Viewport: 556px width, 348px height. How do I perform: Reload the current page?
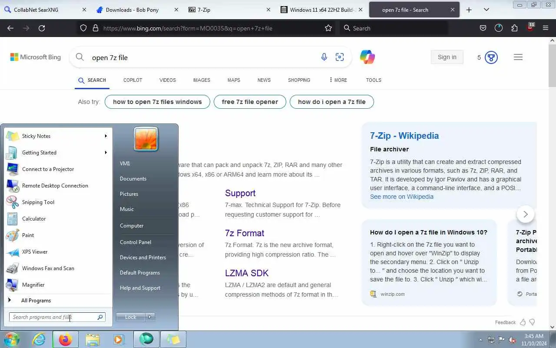click(x=42, y=28)
